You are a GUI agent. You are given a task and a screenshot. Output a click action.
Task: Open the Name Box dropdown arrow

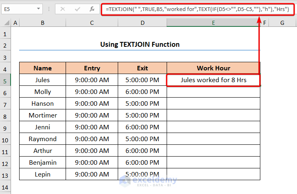pyautogui.click(x=38, y=9)
